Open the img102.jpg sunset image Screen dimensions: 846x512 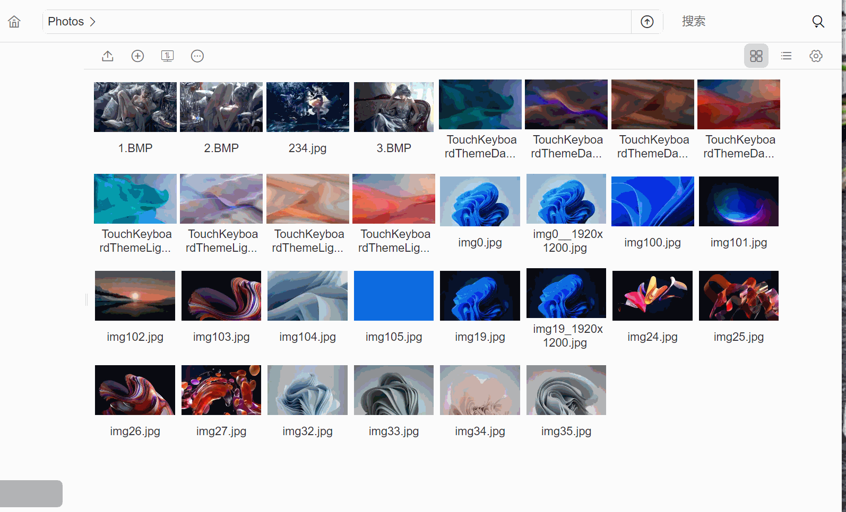[135, 296]
